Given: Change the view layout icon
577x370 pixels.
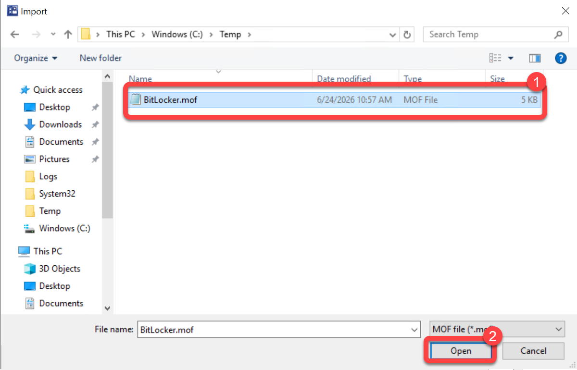Looking at the screenshot, I should [x=495, y=58].
